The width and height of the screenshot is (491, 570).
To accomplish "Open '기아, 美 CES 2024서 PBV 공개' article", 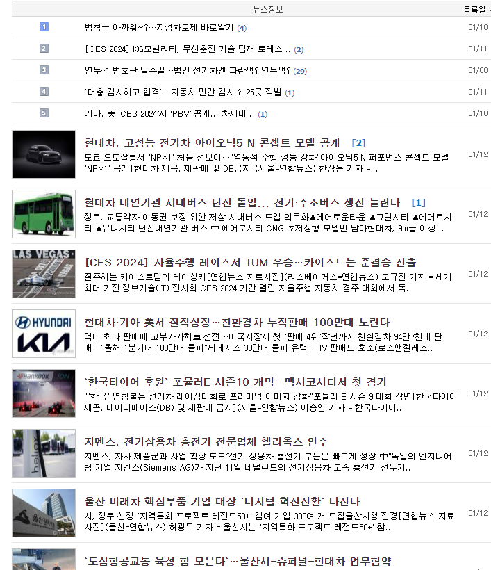I will pyautogui.click(x=169, y=114).
